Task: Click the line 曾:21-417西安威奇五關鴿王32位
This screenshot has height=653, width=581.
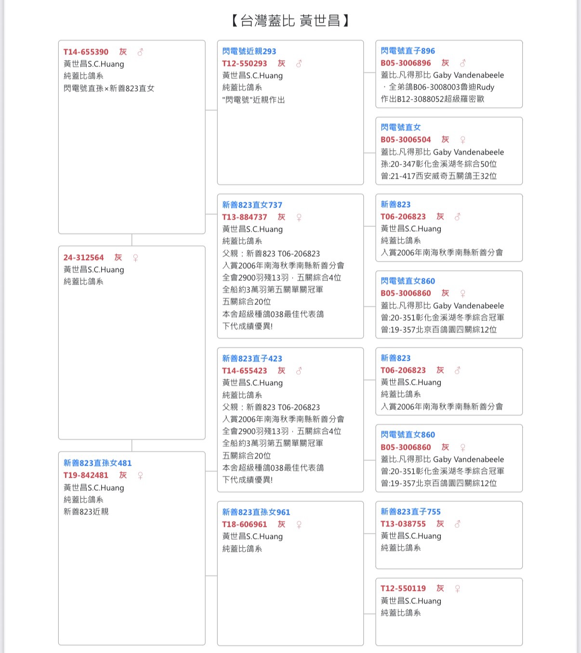Action: (x=439, y=176)
